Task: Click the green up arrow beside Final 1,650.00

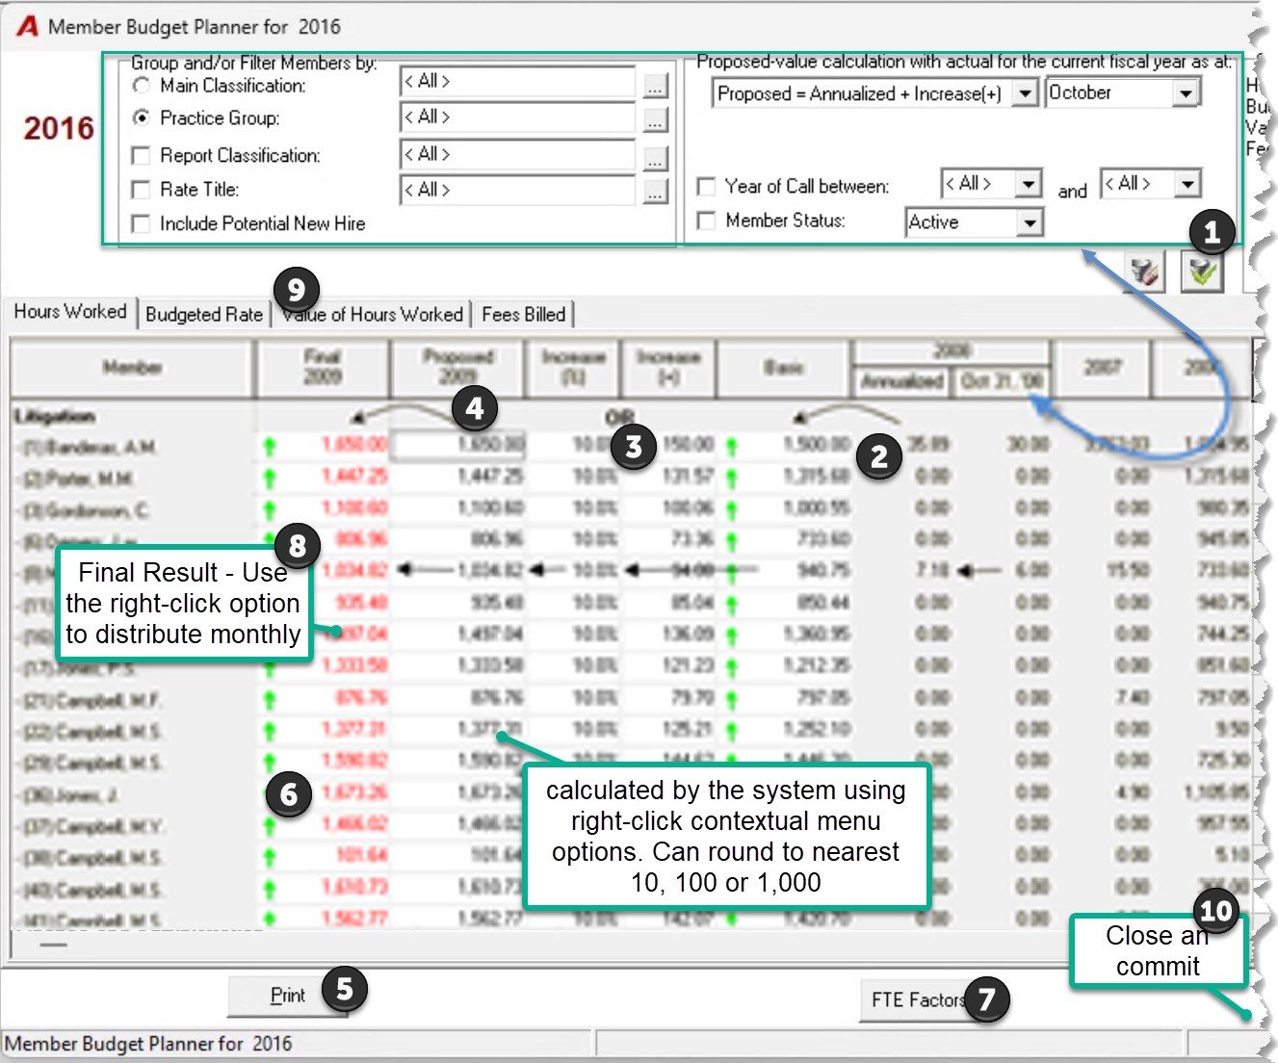Action: 270,446
